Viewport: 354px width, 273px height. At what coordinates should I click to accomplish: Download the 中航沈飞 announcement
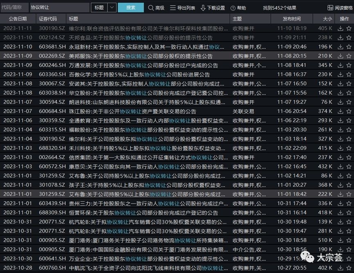(340, 268)
